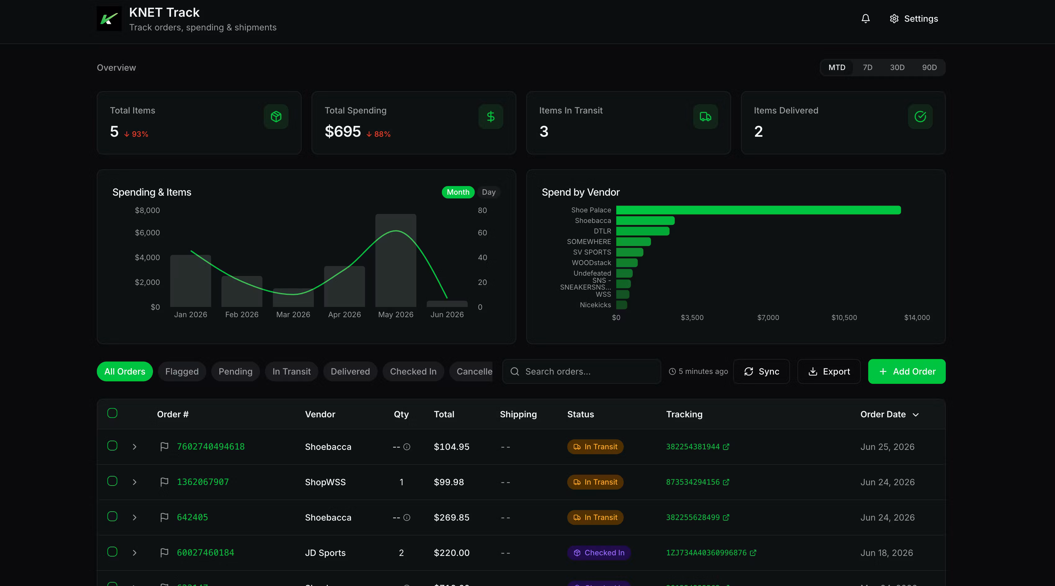This screenshot has height=586, width=1055.
Task: Click the Qty info icon for order 642405
Action: (407, 517)
